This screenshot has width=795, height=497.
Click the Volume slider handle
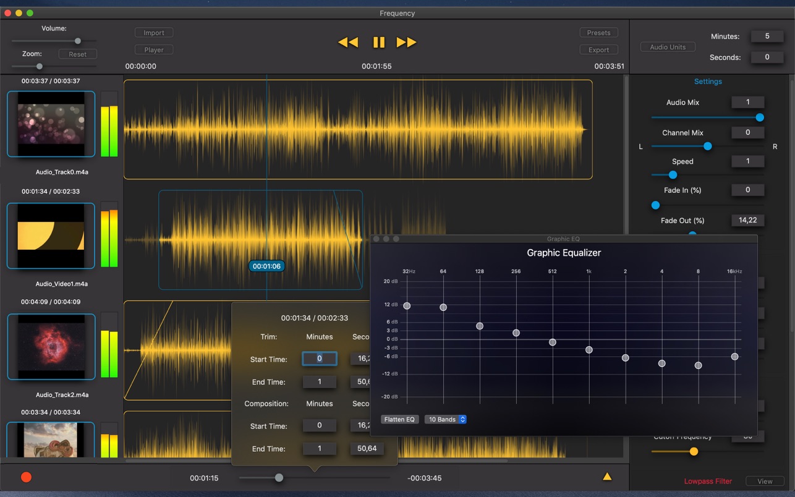[x=78, y=41]
